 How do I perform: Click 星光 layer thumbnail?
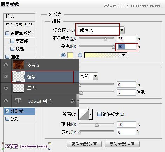18,88
